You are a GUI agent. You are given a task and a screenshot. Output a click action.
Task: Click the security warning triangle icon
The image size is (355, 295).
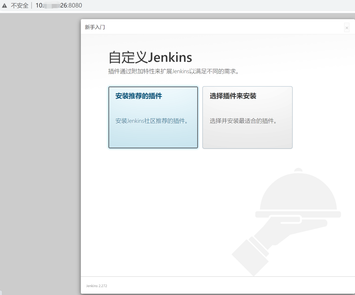click(x=4, y=6)
